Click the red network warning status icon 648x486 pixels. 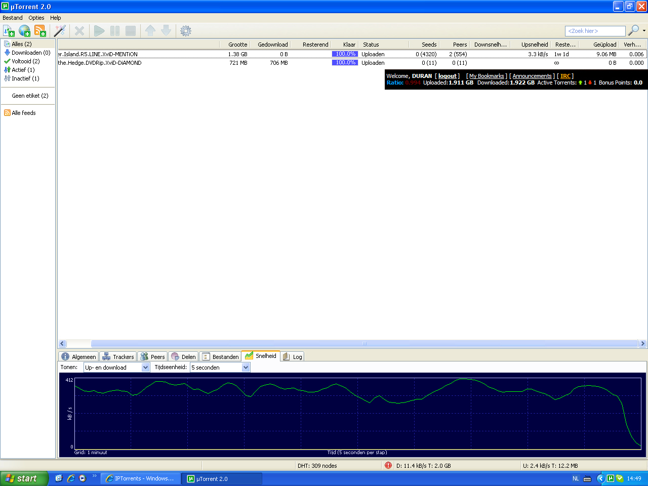tap(388, 465)
